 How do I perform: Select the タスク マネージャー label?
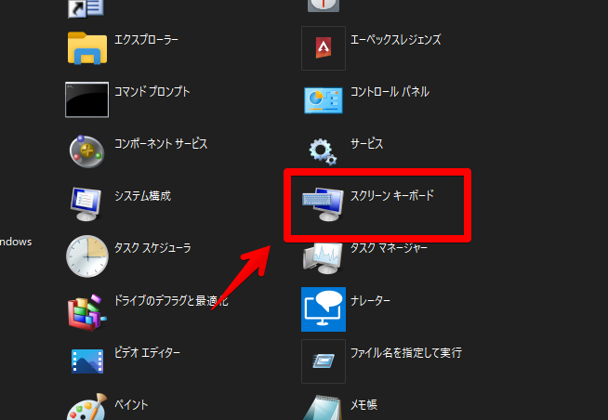coord(389,248)
